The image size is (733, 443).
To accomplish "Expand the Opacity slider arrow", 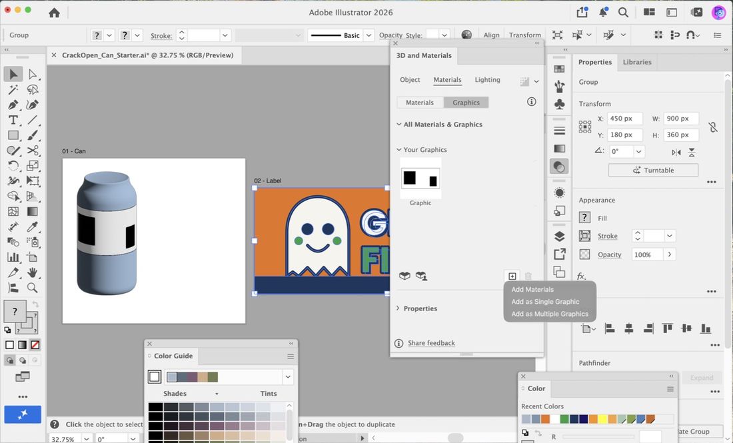I will click(x=670, y=254).
